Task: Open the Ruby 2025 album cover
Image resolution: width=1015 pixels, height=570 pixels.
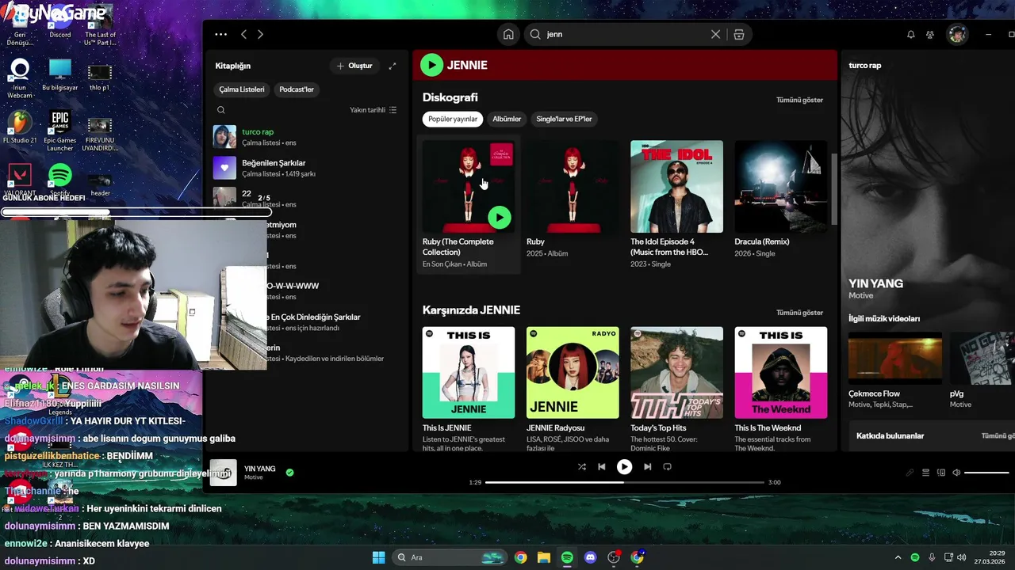Action: [573, 187]
